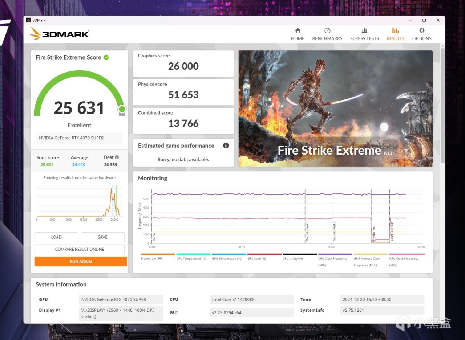
Task: Open the BENCHMARKS tab
Action: (327, 34)
